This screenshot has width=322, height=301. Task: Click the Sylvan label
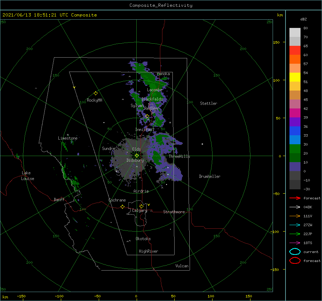[x=137, y=106]
